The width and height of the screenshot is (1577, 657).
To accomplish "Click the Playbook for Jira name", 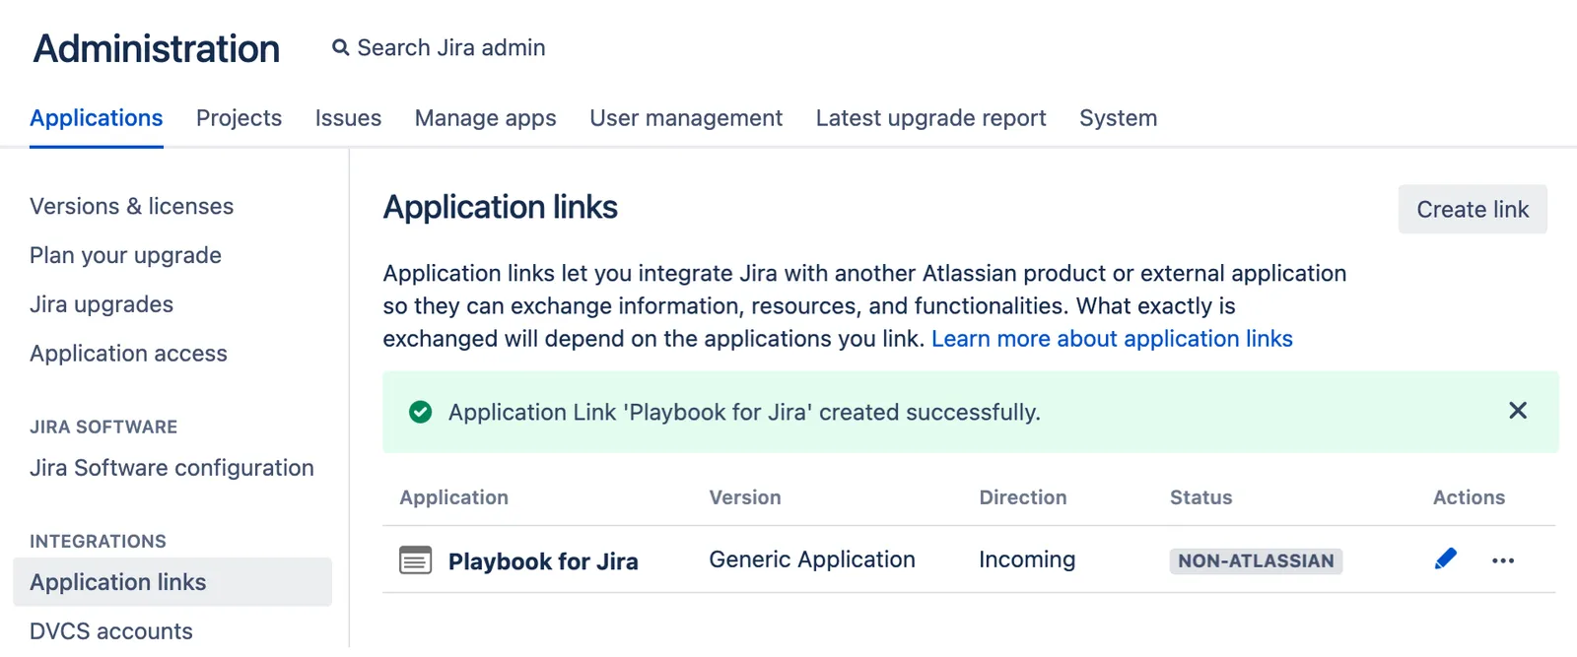I will (x=543, y=561).
